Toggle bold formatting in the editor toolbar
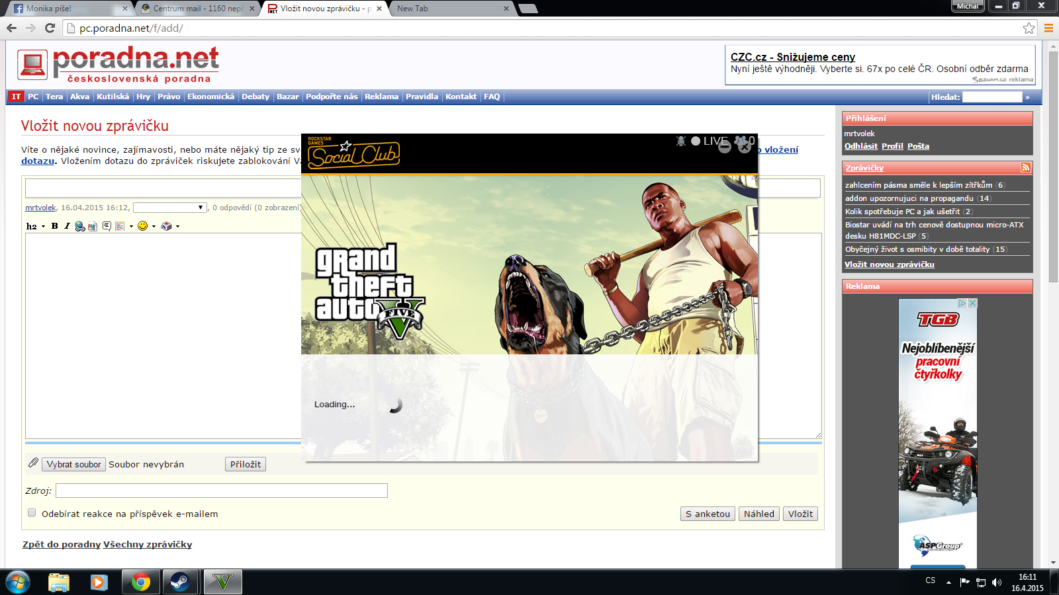Screen dimensions: 1059x595 point(55,226)
